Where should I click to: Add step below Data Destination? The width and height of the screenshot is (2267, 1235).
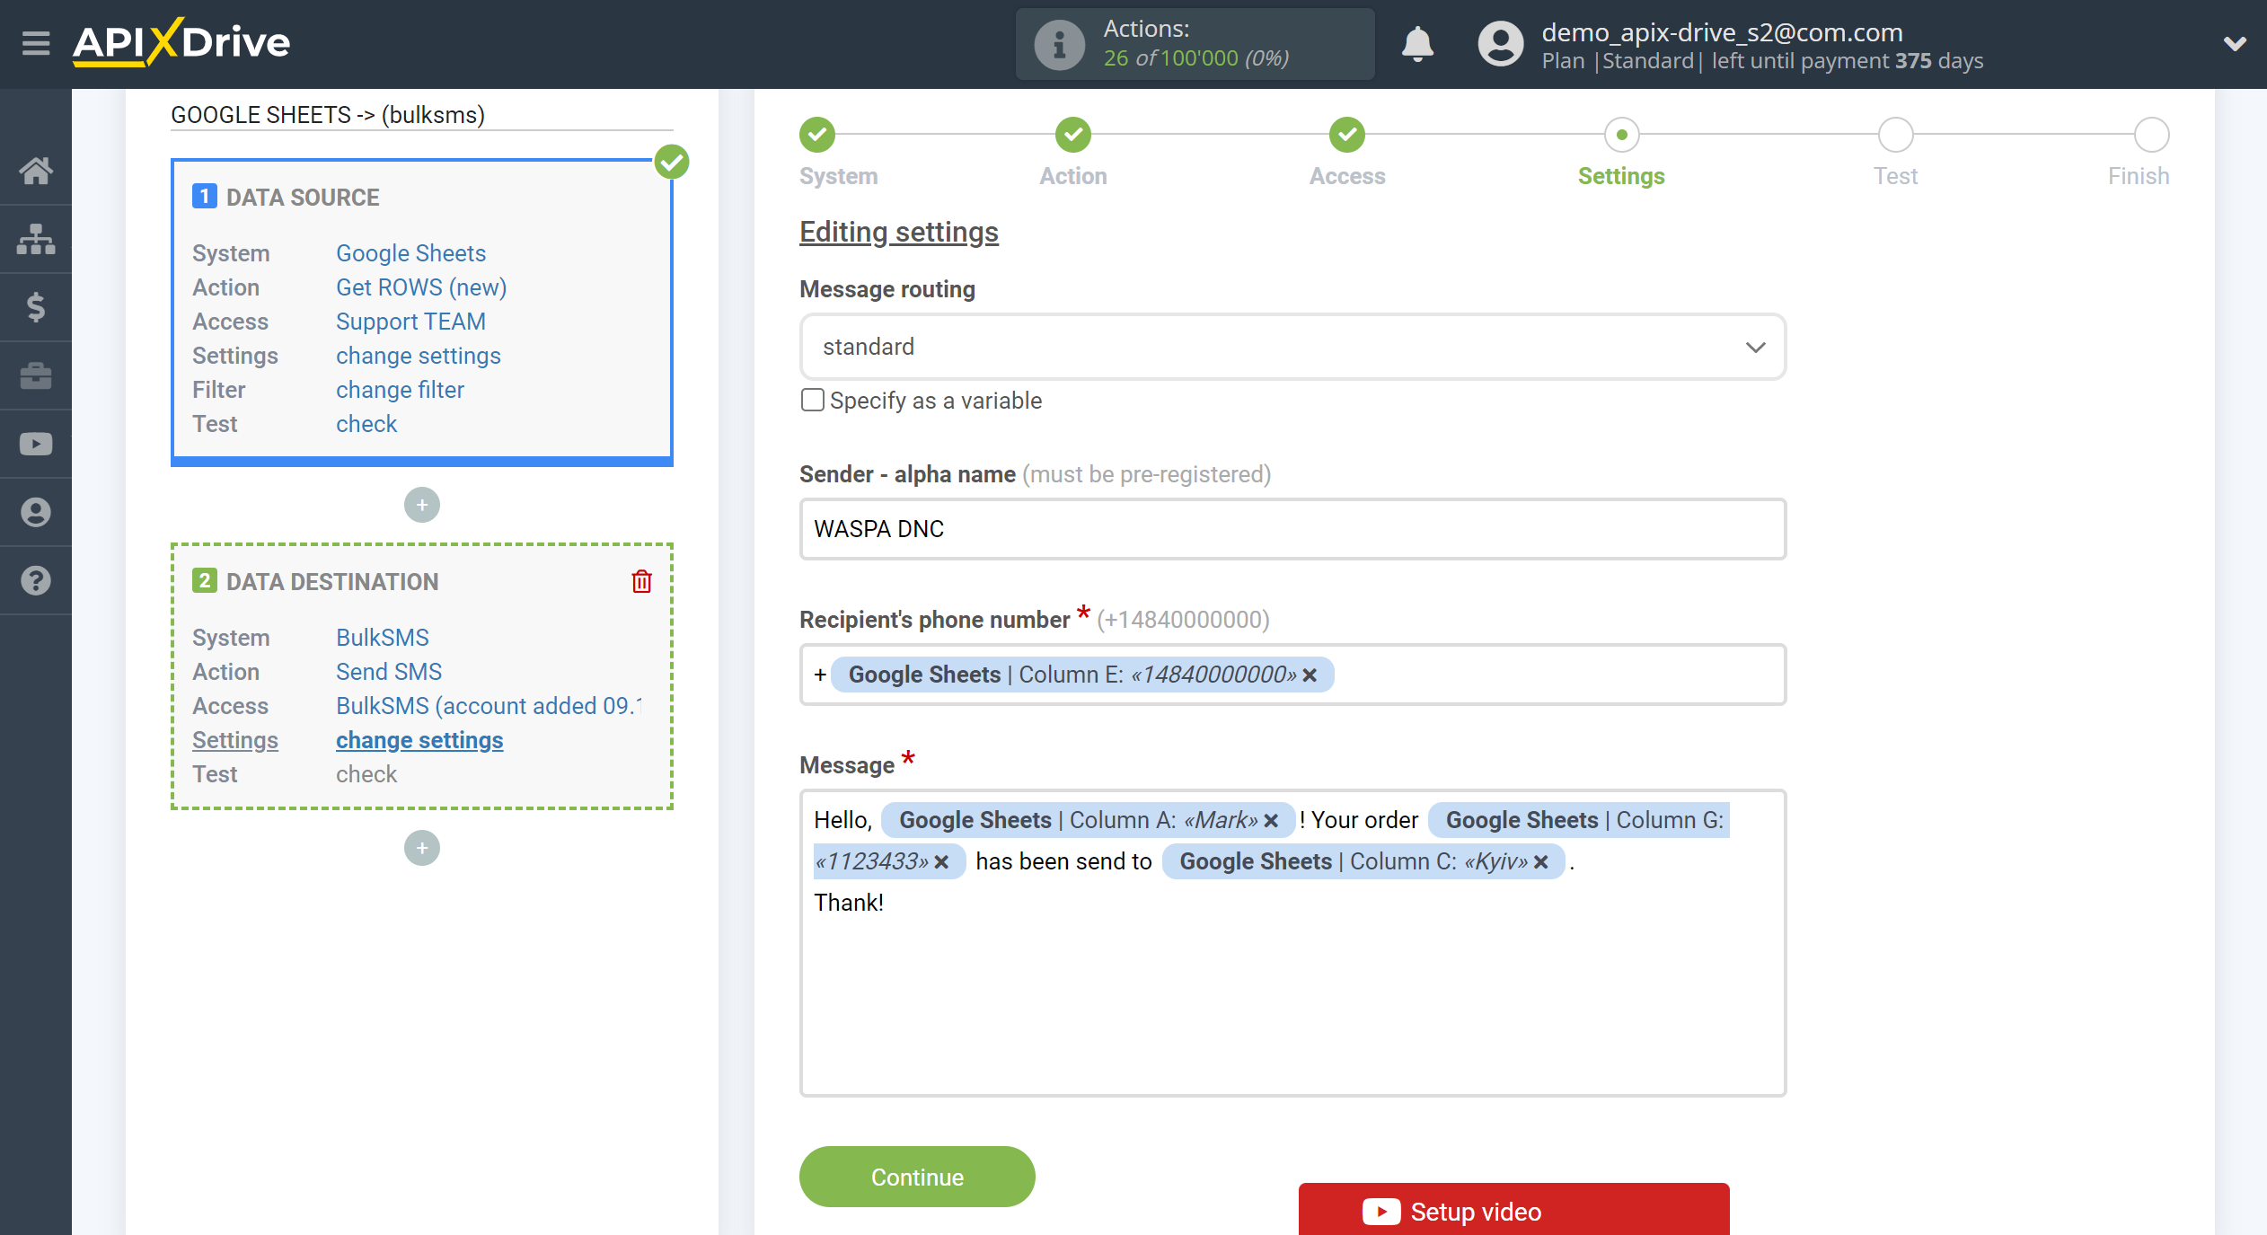click(x=422, y=848)
